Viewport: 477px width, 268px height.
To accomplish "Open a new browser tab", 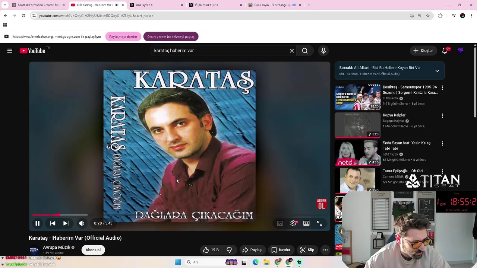I will pos(309,5).
